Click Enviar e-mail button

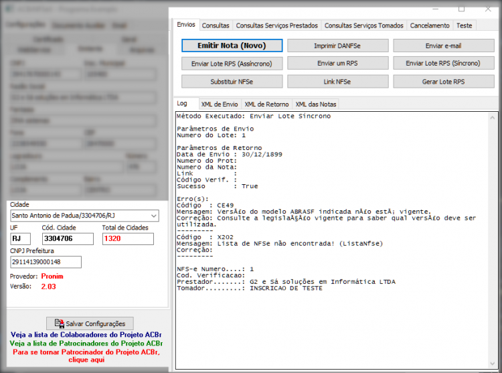443,46
